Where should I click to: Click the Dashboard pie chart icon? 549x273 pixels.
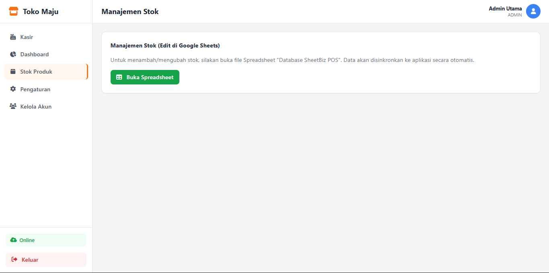(x=13, y=54)
